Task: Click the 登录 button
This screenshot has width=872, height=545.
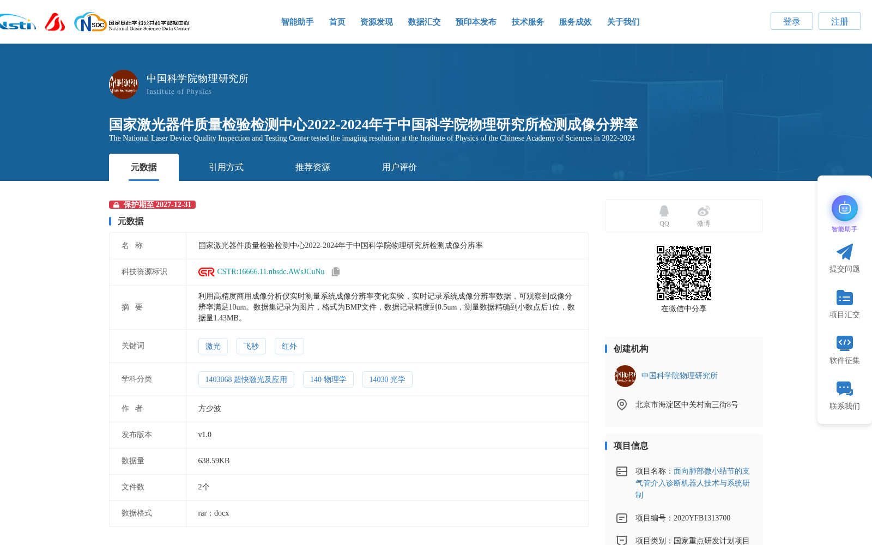Action: (x=792, y=21)
